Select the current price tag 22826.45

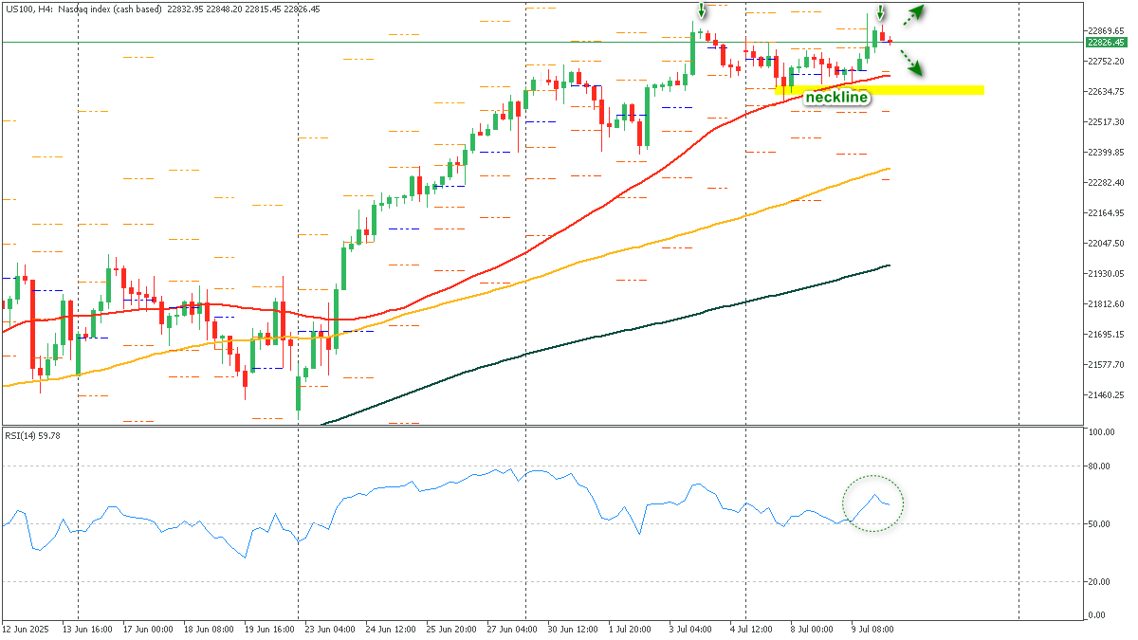[x=1107, y=43]
